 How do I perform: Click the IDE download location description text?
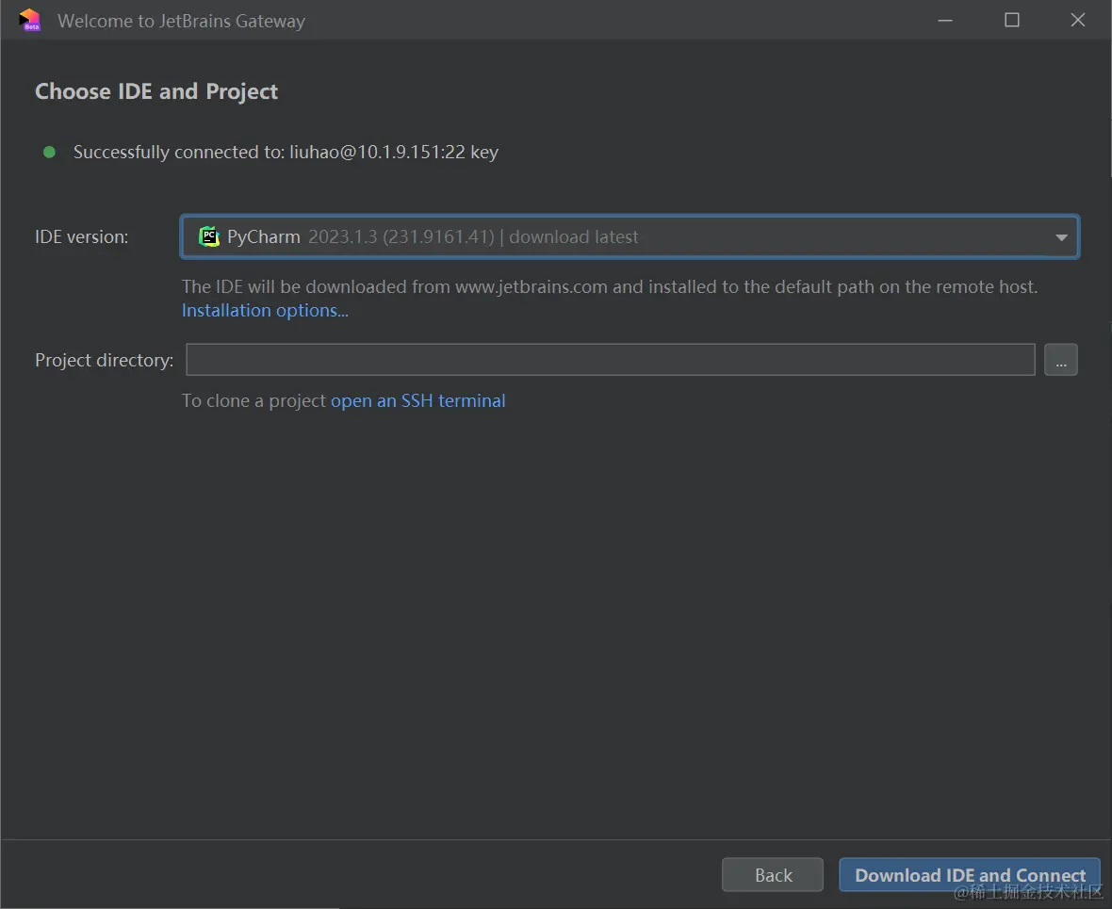coord(609,287)
